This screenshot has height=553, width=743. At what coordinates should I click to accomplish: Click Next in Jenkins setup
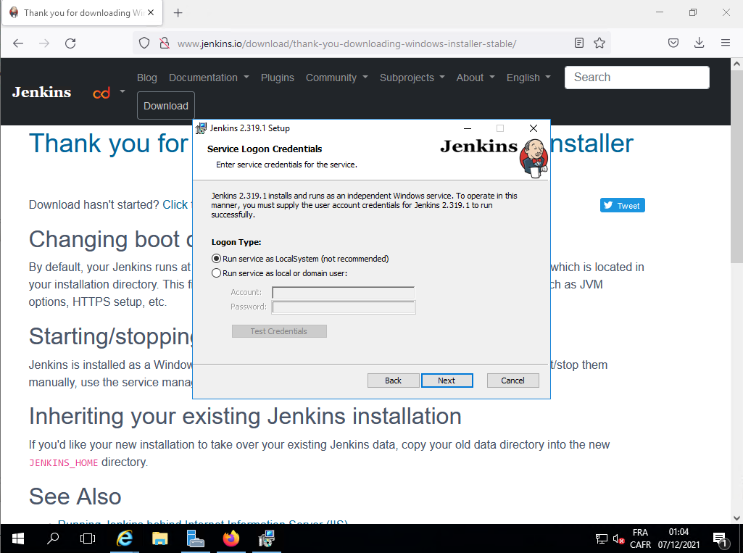447,381
